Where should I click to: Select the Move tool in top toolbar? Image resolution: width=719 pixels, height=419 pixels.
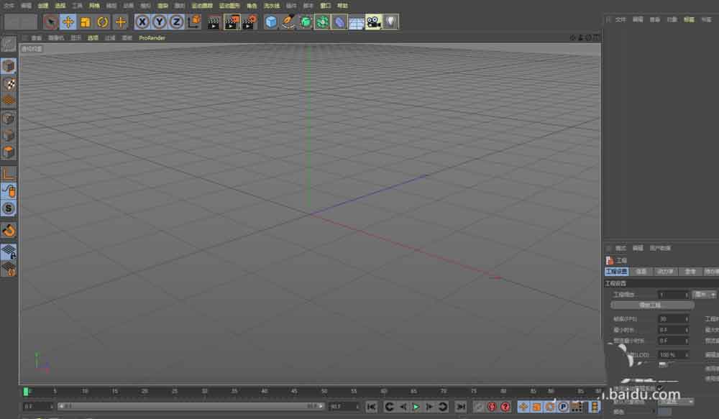(68, 22)
